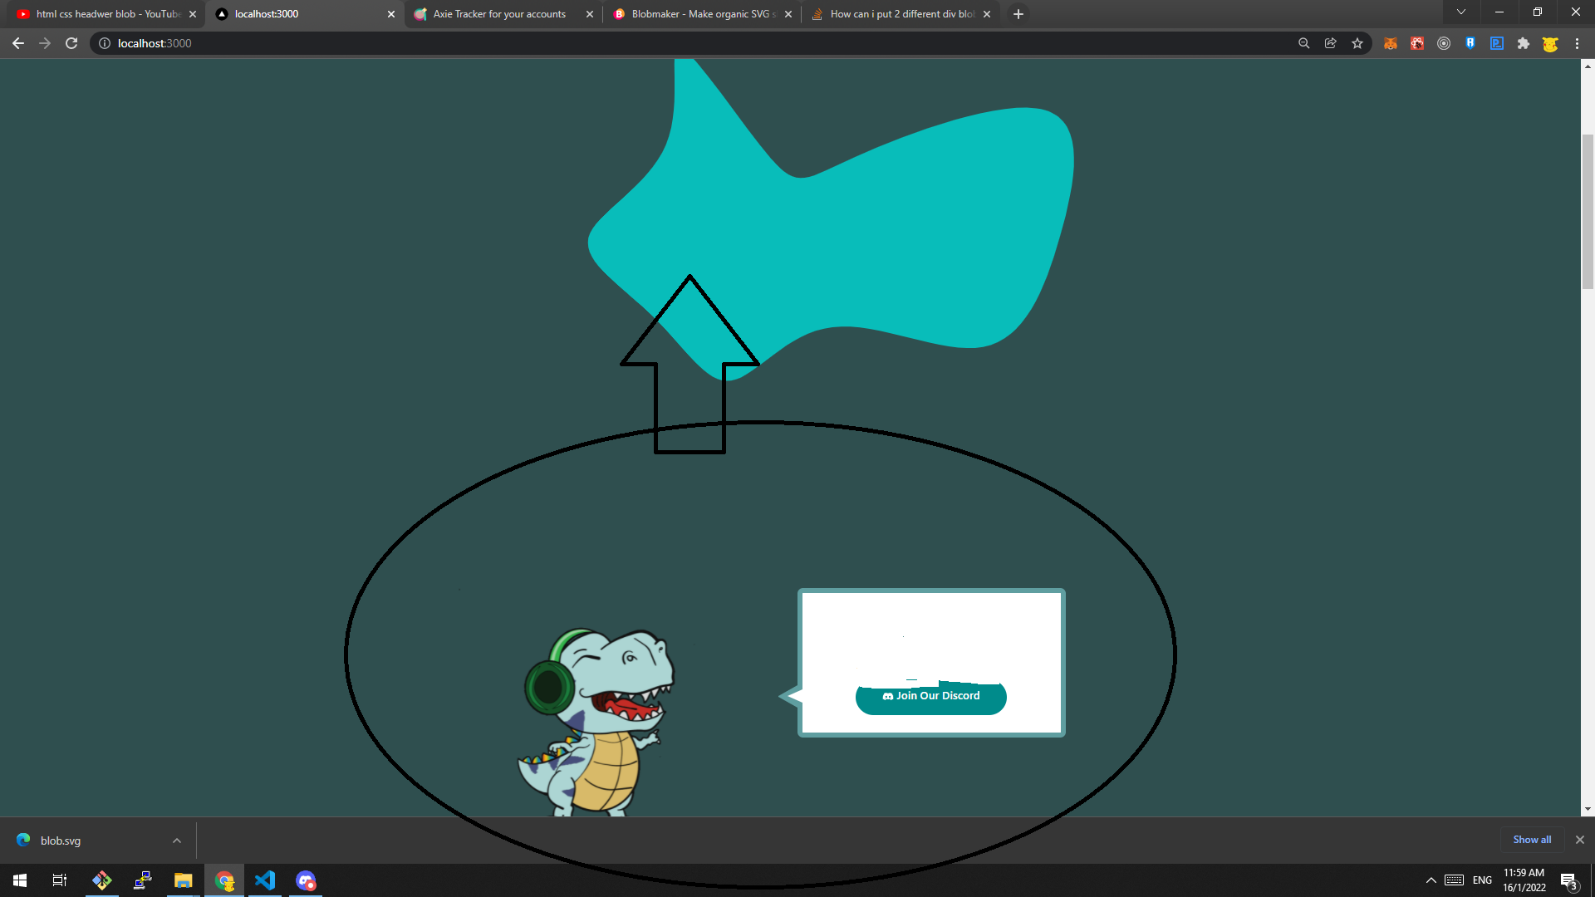Open the touch keyboard tray icon
The image size is (1595, 897).
point(1454,880)
